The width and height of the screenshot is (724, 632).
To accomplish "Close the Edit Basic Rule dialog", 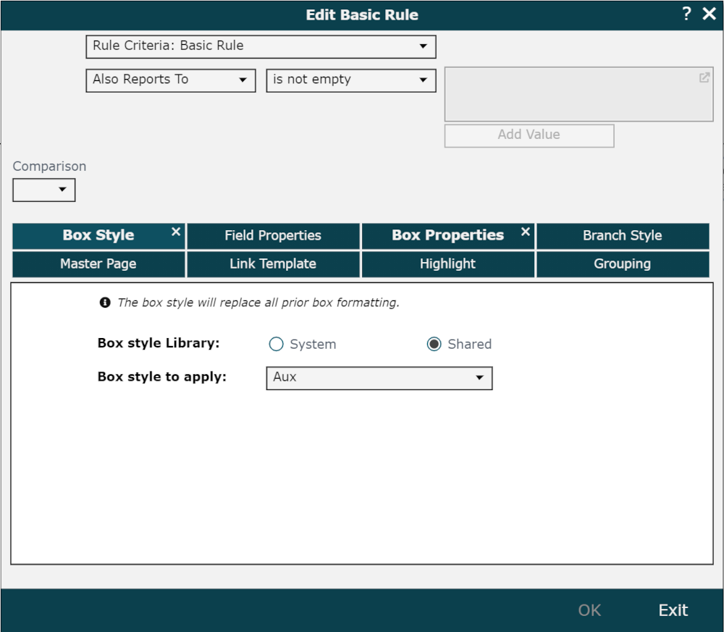I will pos(709,14).
